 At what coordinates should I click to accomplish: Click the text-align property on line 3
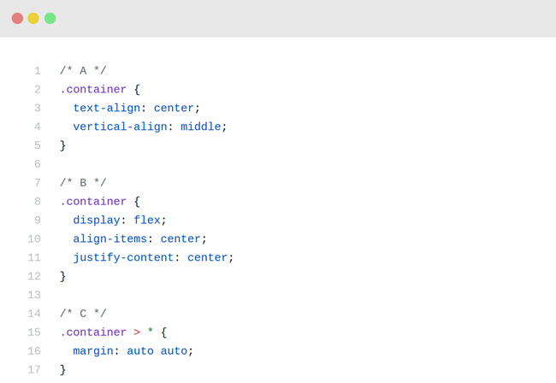[x=107, y=108]
